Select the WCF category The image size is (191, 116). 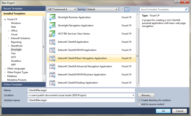point(13,57)
